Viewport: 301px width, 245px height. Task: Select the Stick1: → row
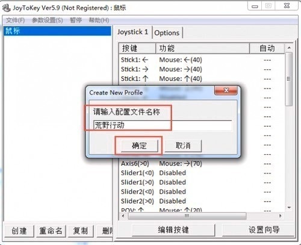coord(202,69)
